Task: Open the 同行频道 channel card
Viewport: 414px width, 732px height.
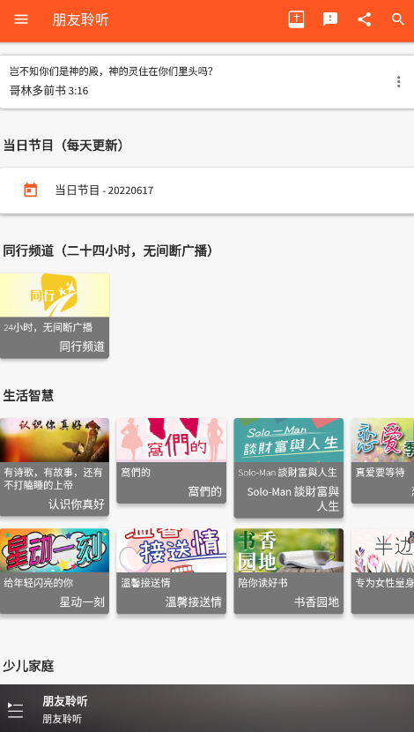Action: (55, 316)
